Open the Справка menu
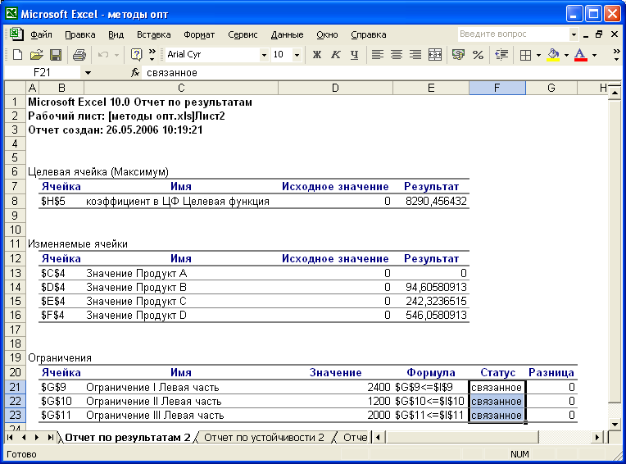 tap(369, 34)
